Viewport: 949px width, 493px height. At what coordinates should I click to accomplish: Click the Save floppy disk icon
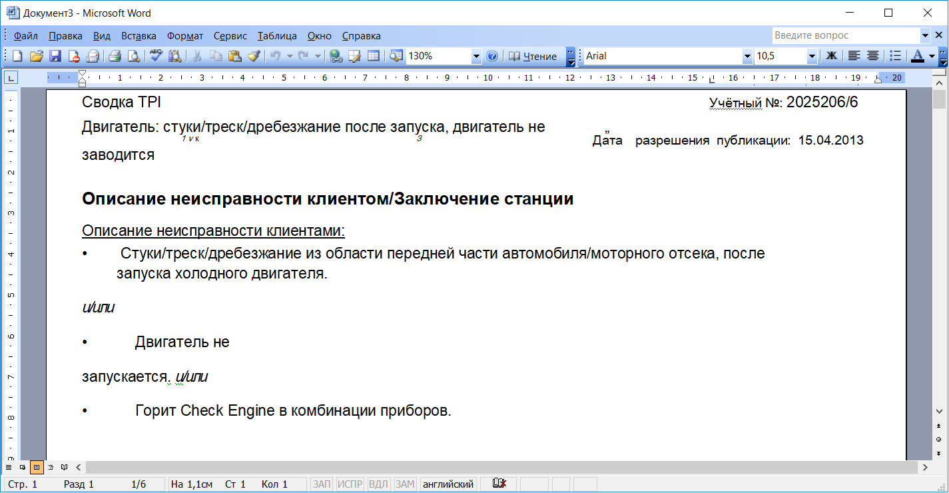point(56,57)
